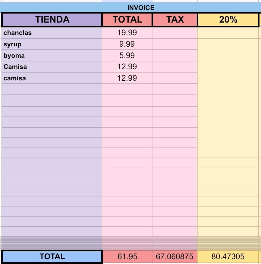Click the 20% header cell
Image resolution: width=261 pixels, height=264 pixels.
click(228, 20)
